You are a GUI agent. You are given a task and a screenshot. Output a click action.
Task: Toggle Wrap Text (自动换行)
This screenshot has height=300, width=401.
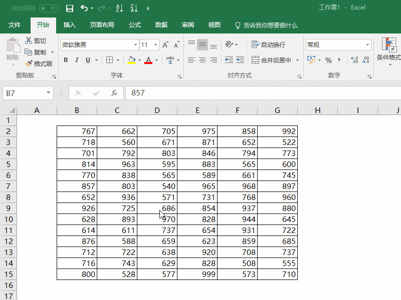(269, 45)
